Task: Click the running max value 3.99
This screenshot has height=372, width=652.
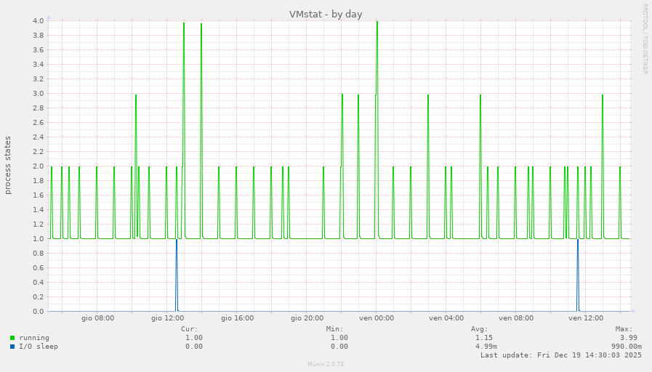Action: 629,338
